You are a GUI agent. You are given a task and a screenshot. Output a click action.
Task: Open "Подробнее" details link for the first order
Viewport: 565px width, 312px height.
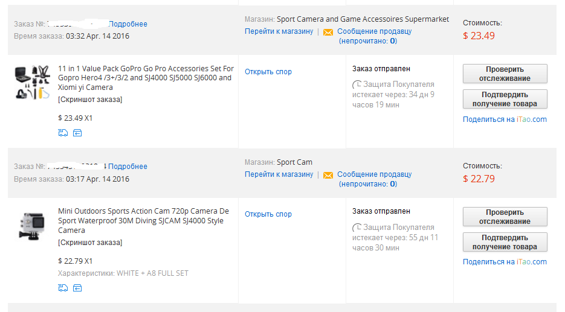(x=128, y=24)
